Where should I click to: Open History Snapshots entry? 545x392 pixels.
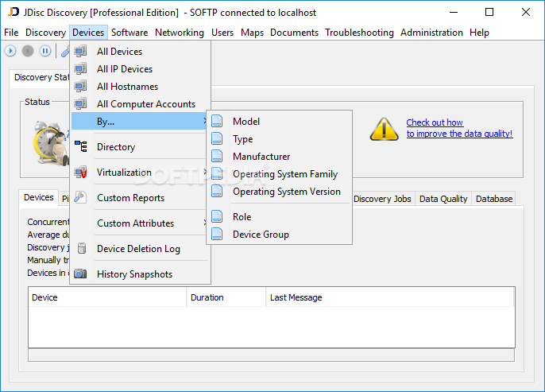140,274
